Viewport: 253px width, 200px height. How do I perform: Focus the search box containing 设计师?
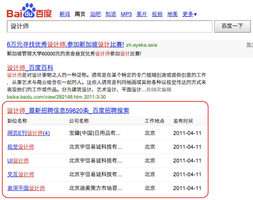point(110,26)
